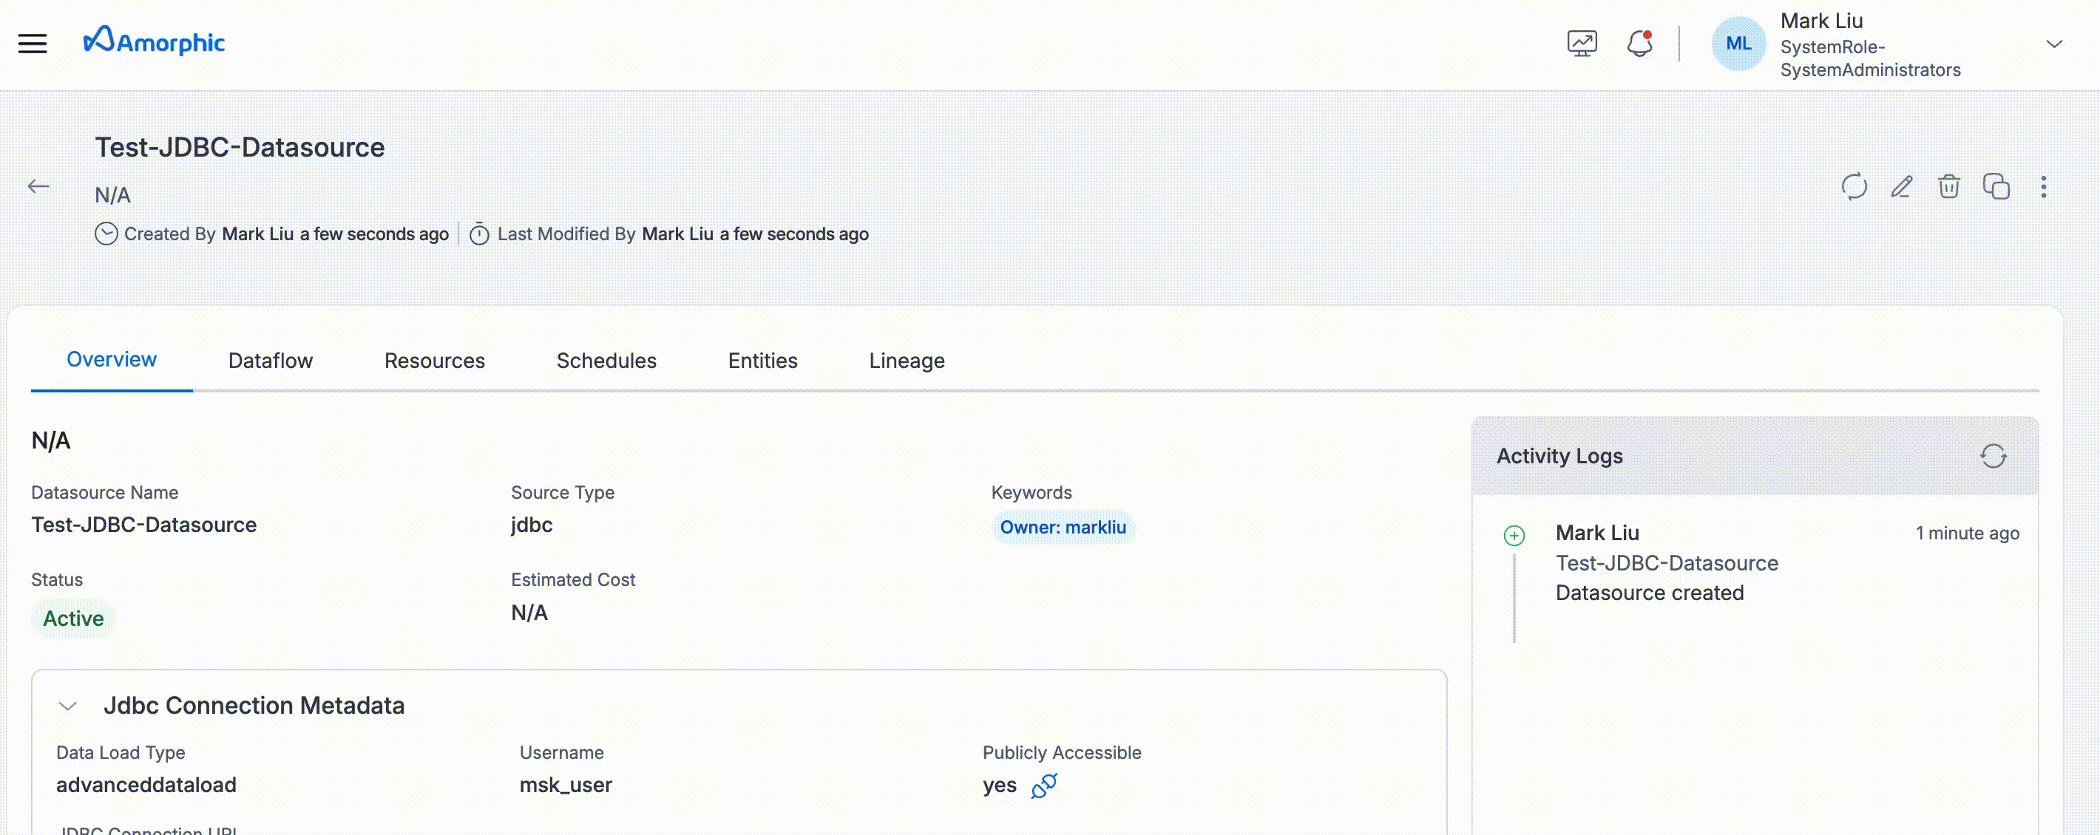Go back using the left arrow
This screenshot has height=835, width=2100.
tap(38, 186)
